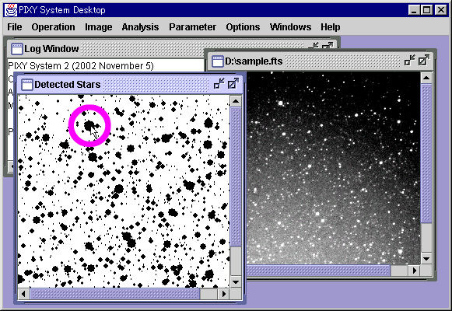Screen dimensions: 452x311
Task: Maximize the Detected Stars internal frame
Action: tap(233, 84)
